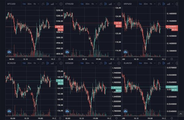Click 19:00 on ETHUSD time axis
This screenshot has height=120, width=184.
coord(98,59)
